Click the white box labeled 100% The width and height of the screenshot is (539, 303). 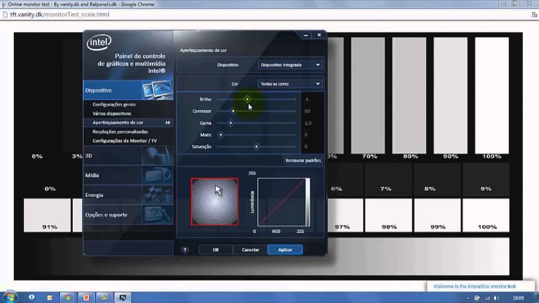tap(486, 215)
